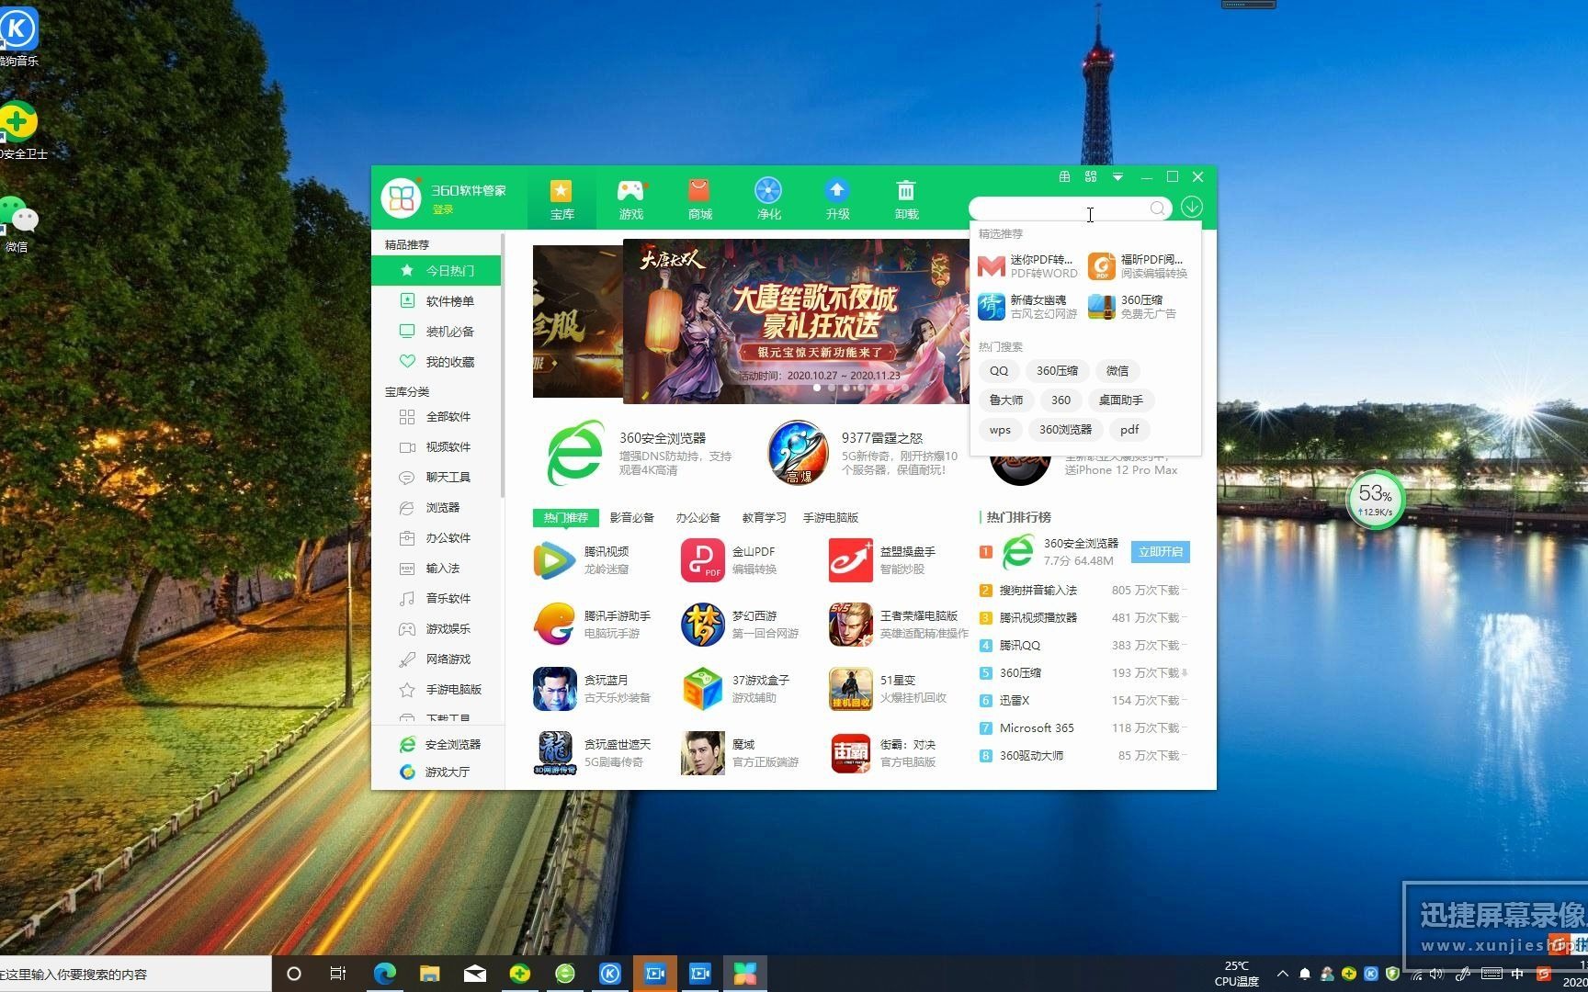Image resolution: width=1588 pixels, height=992 pixels.
Task: Click the sidebar vertical scrollbar
Action: coord(503,366)
